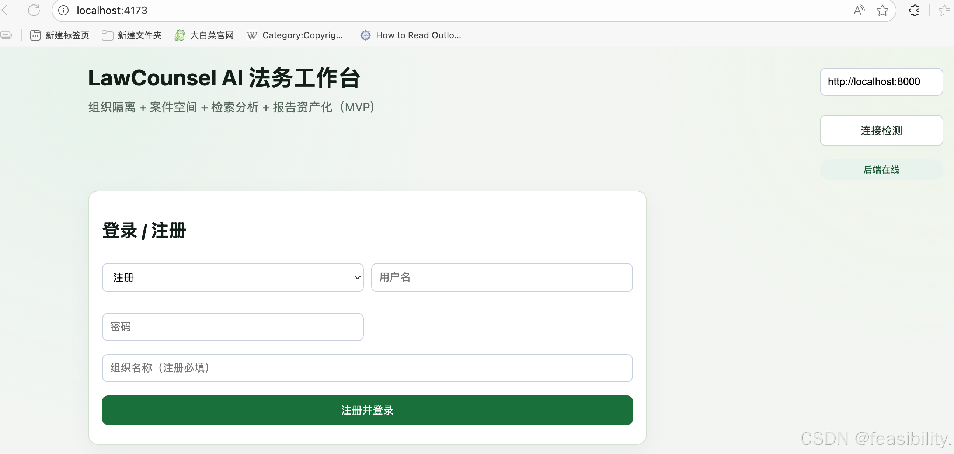Expand the 注册 mode dropdown
954x454 pixels.
[x=233, y=278]
